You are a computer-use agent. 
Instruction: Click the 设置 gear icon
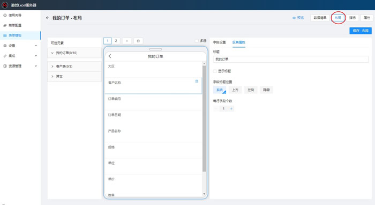coord(5,46)
